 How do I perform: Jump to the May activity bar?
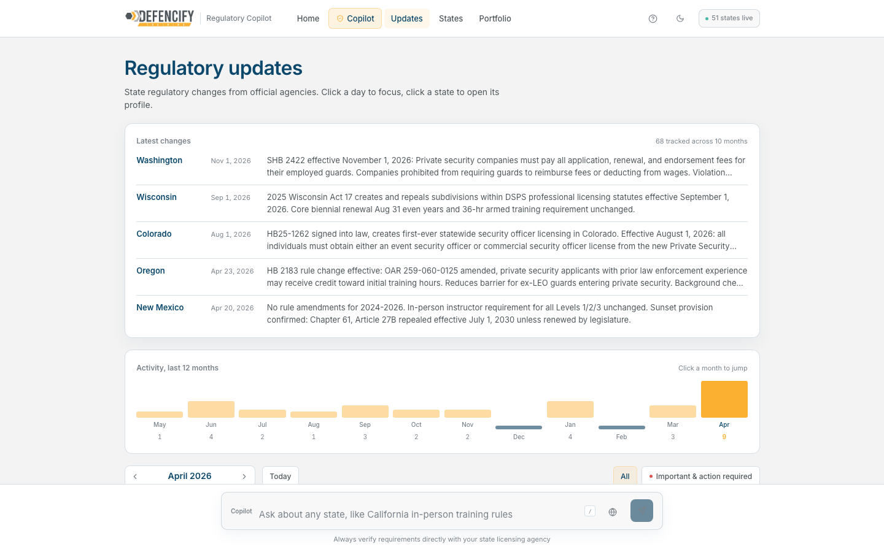pyautogui.click(x=160, y=415)
